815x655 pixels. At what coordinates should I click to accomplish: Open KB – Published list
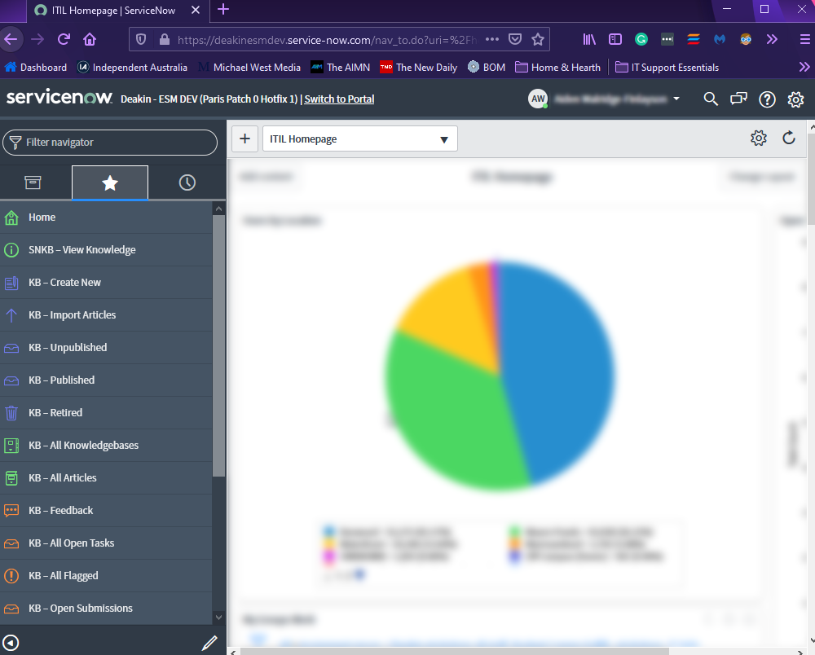tap(106, 380)
